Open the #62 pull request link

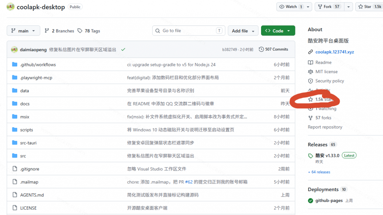pos(189,182)
